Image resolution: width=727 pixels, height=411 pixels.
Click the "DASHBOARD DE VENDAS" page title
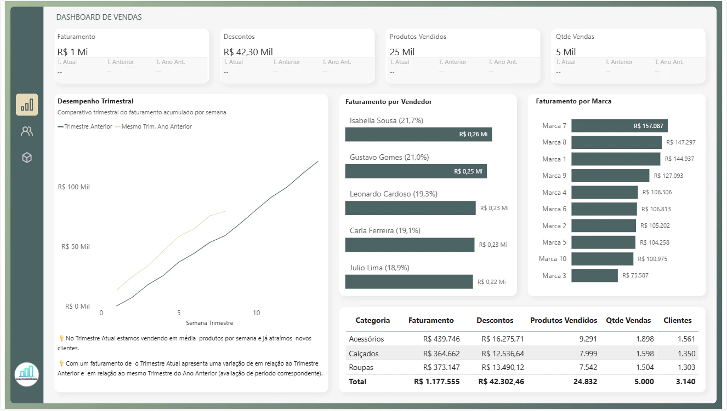(x=99, y=17)
